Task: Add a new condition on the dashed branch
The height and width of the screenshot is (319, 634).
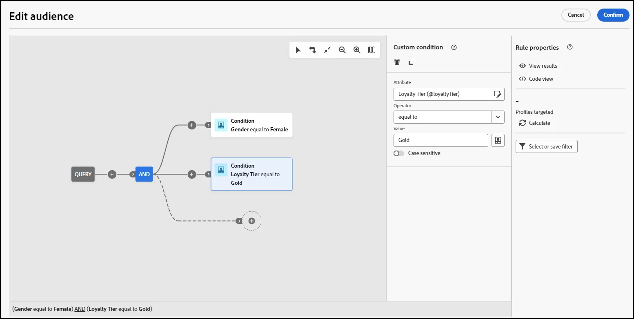Action: (251, 221)
